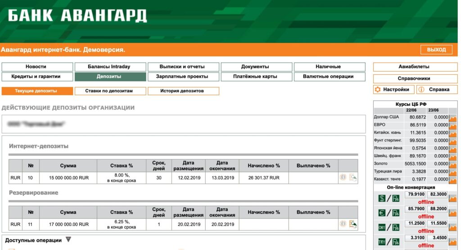
Task: Open chart icon beside 88.2000 conversion rate
Action: (453, 213)
